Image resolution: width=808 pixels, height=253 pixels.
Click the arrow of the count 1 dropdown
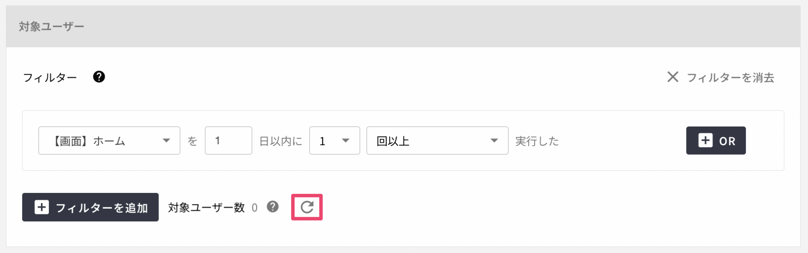tap(346, 141)
